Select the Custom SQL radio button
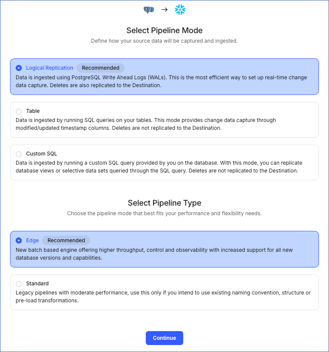329x352 pixels. pyautogui.click(x=18, y=154)
